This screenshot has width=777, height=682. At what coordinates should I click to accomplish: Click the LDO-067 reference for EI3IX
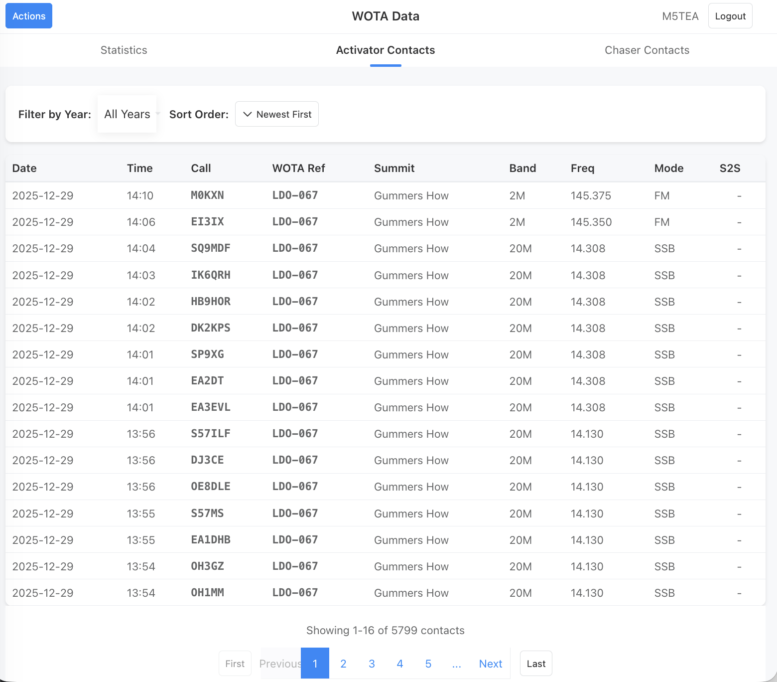[295, 222]
